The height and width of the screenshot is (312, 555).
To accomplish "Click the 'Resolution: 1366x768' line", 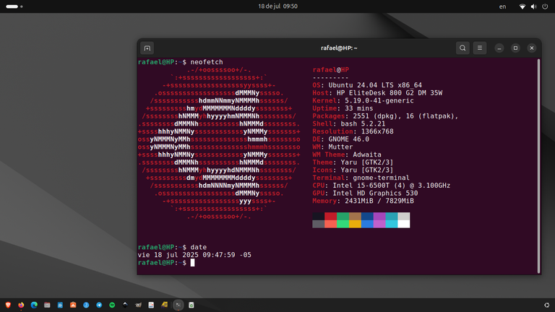I will (x=353, y=131).
